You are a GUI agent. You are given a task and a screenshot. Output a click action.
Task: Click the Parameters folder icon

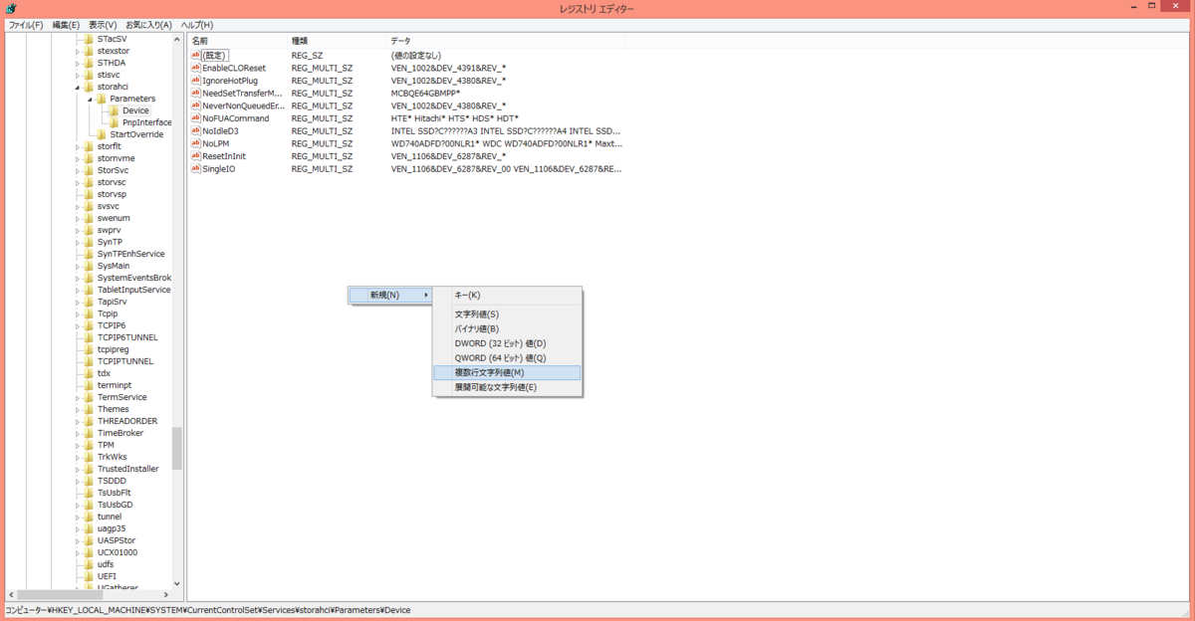pos(102,99)
